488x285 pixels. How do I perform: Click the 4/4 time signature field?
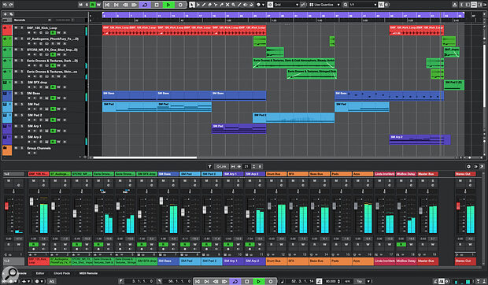point(347,281)
